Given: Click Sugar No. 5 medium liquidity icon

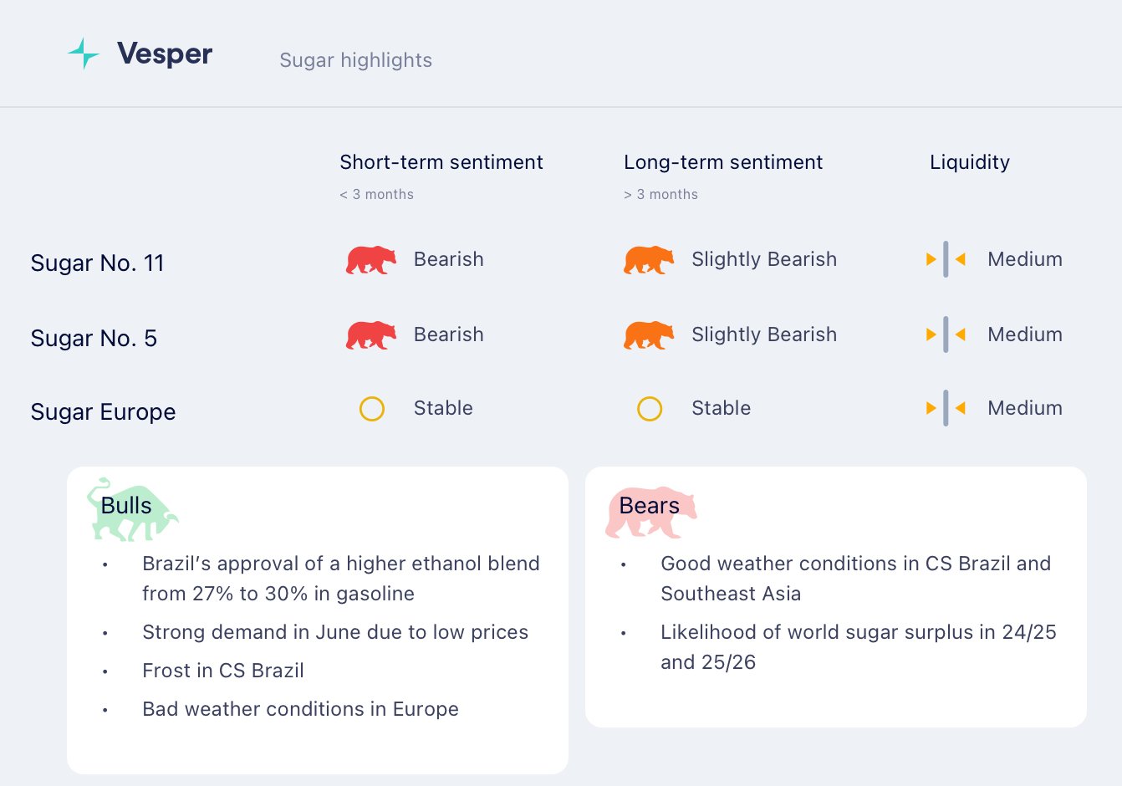Looking at the screenshot, I should pos(946,334).
